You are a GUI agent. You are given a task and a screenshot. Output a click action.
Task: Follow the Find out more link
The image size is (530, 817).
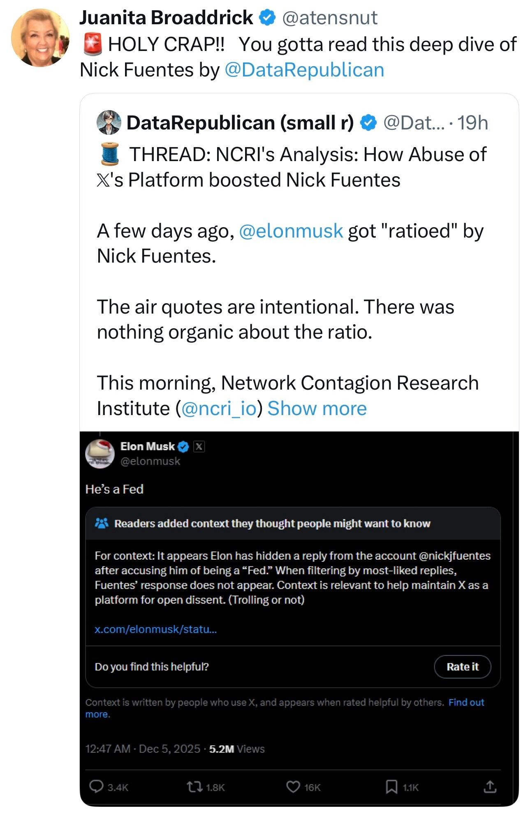pos(466,702)
